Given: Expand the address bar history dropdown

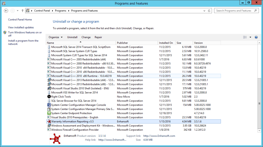Looking at the screenshot, I should click(204, 11).
